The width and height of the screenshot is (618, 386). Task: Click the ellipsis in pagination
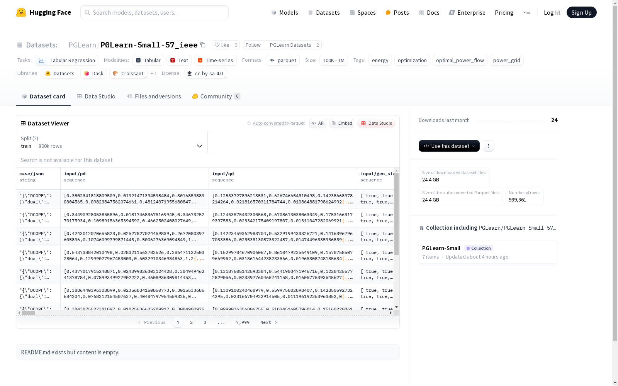point(221,322)
